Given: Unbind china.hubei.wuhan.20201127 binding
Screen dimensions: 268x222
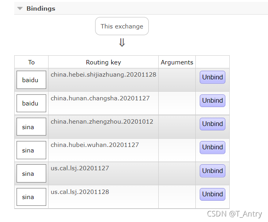Looking at the screenshot, I should (x=212, y=147).
